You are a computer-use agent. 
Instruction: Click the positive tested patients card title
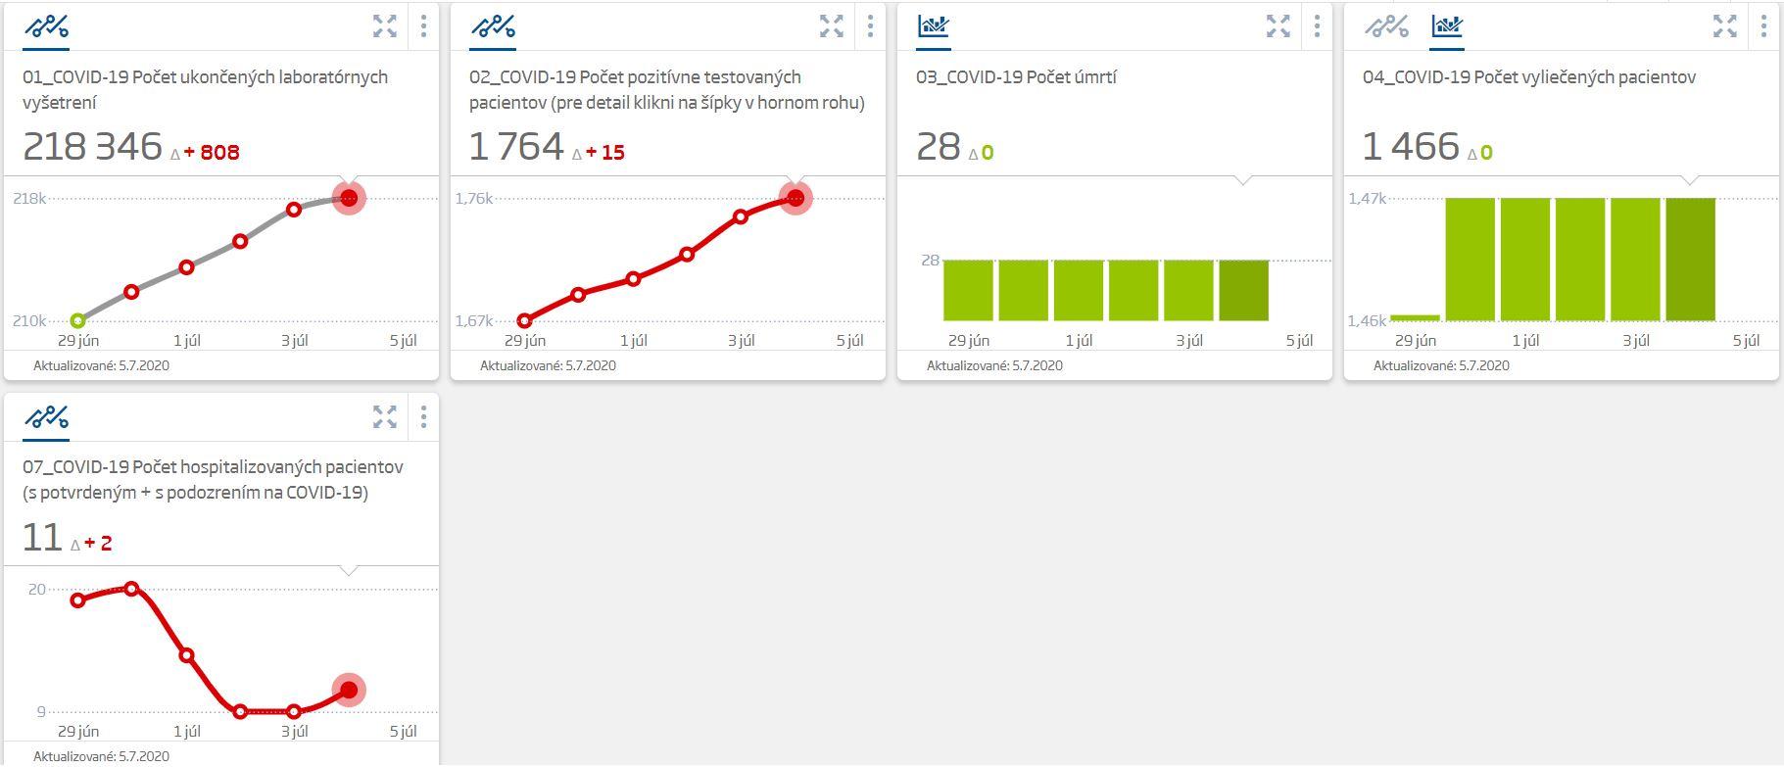click(x=666, y=89)
